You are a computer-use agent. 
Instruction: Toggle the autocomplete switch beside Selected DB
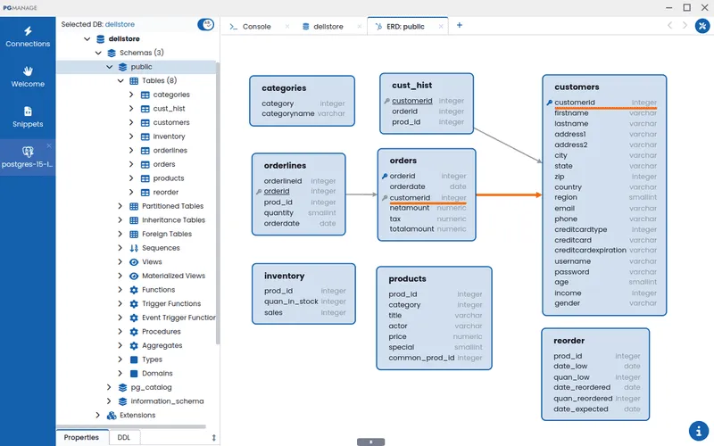(205, 25)
